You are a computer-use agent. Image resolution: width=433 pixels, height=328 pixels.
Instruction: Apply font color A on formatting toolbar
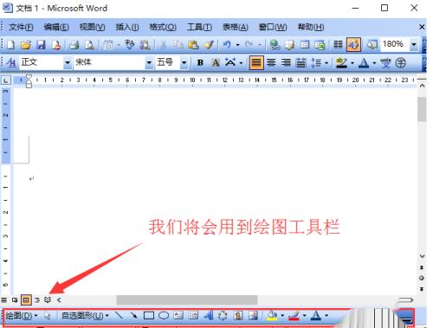tap(364, 62)
